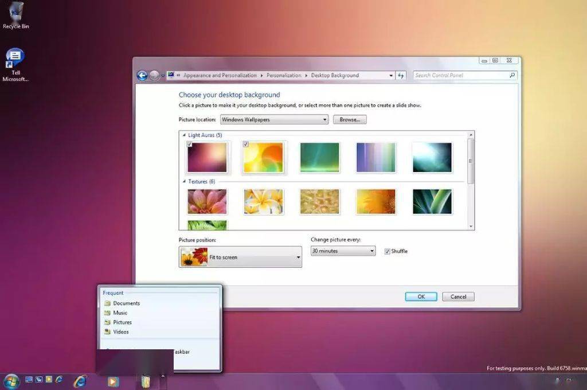Click the first Quick Launch desktop icon
Viewport: 587px width, 390px height.
[x=29, y=380]
